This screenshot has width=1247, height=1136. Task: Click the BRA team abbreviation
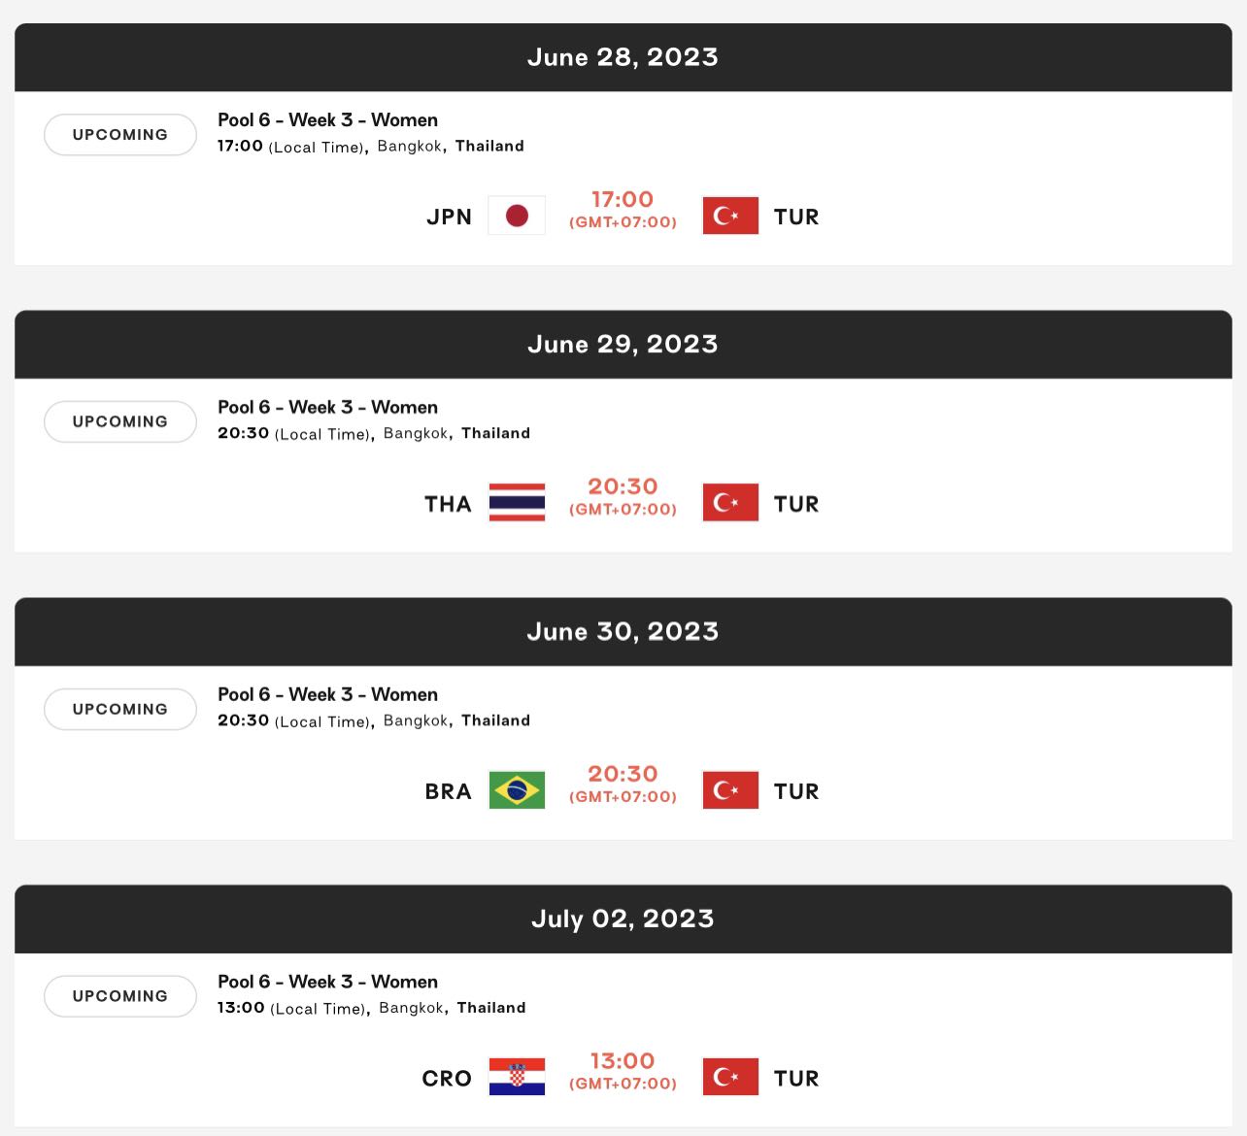click(448, 791)
